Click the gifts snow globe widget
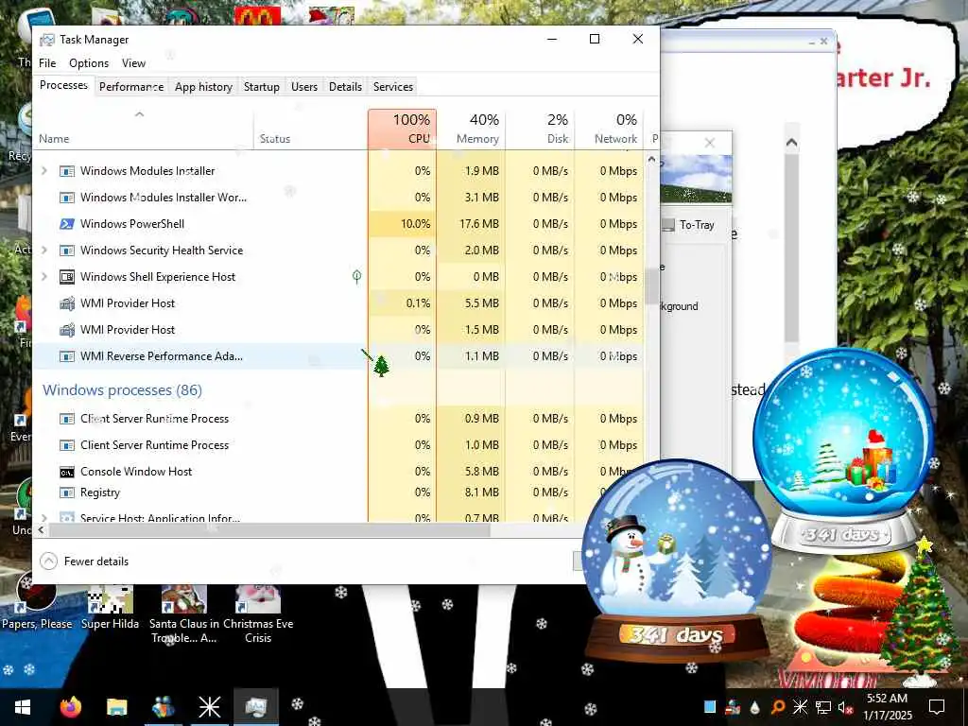The image size is (968, 726). coord(844,451)
